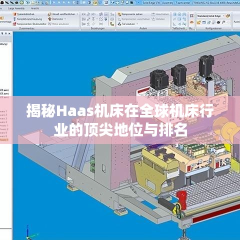The width and height of the screenshot is (240, 240).
Task: Click the orange icon below the frame icon
Action: (x=191, y=22)
